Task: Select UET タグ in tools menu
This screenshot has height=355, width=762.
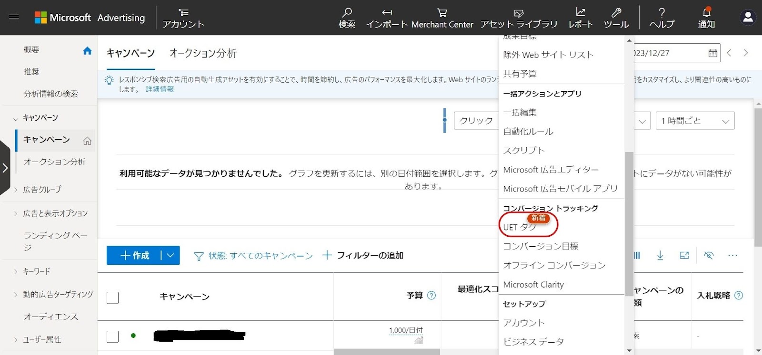Action: coord(520,227)
